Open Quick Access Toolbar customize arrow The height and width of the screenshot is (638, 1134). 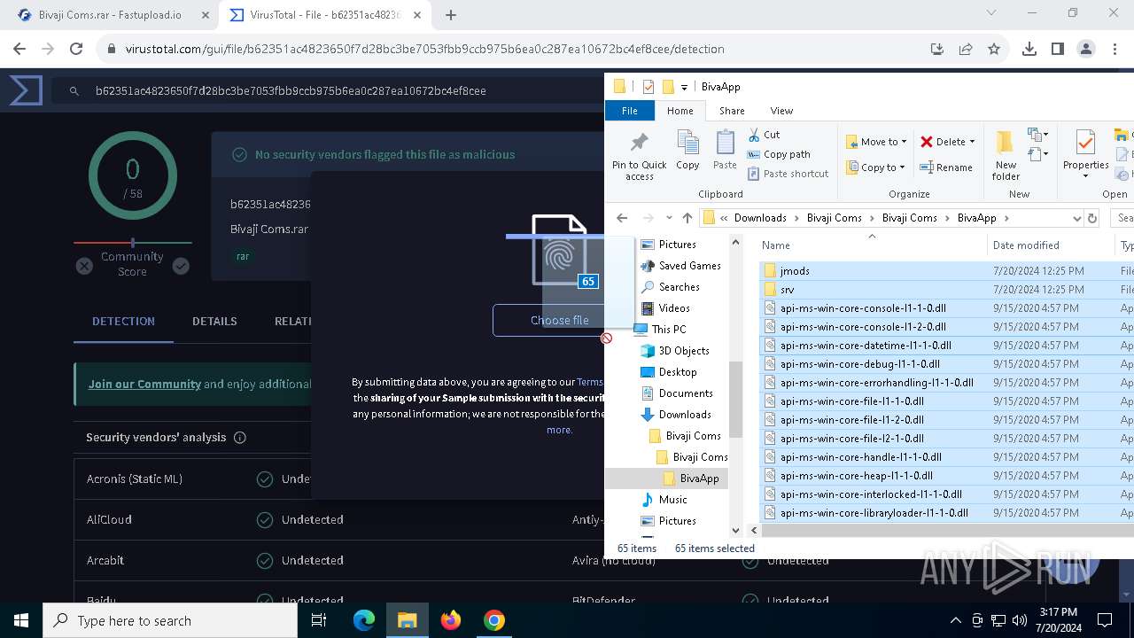684,87
